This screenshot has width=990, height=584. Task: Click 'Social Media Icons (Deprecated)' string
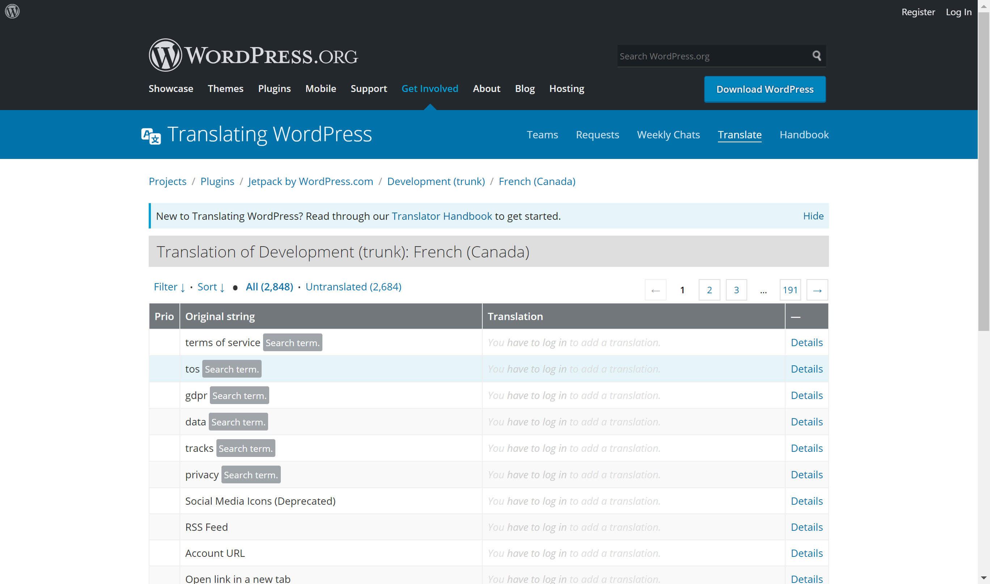click(x=260, y=501)
